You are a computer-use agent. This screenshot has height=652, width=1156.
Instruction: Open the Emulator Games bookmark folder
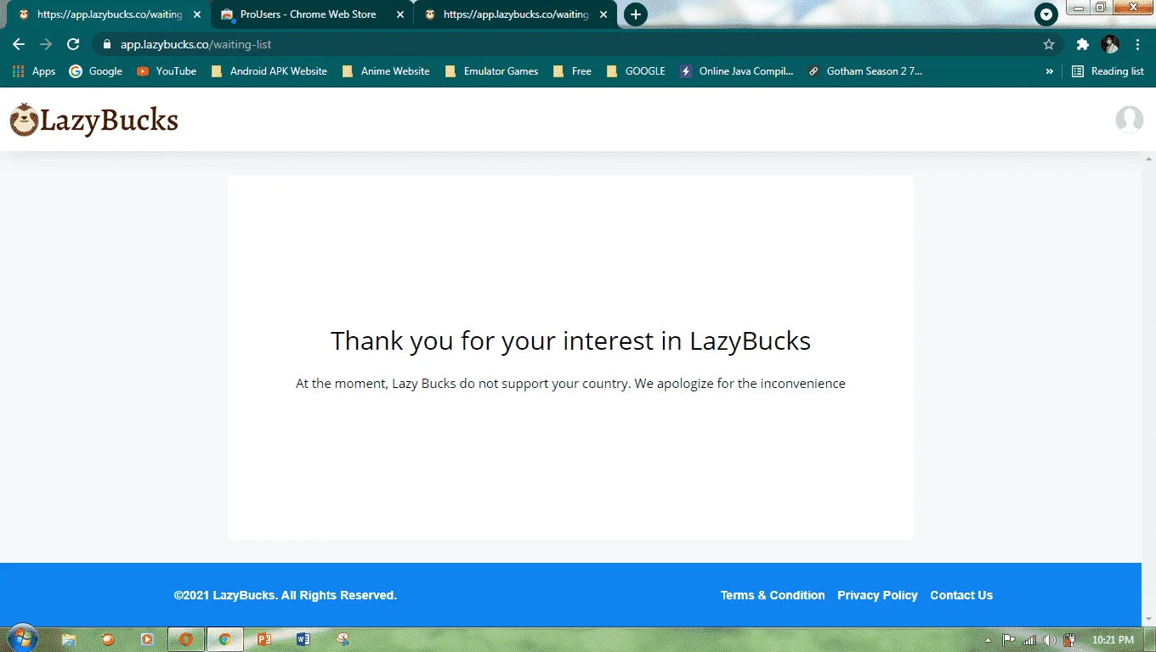point(491,71)
